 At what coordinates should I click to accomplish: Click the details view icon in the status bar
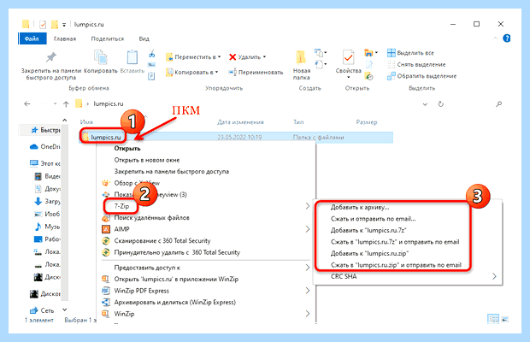(x=493, y=319)
